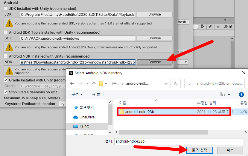
Task: Edit the JDK path field
Action: [78, 15]
